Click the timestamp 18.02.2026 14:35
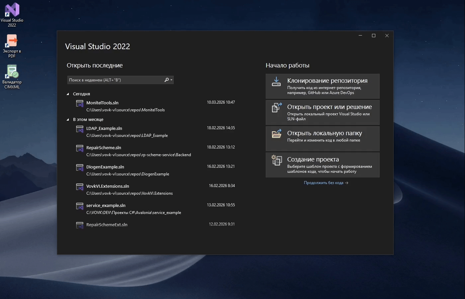The height and width of the screenshot is (299, 465). coord(221,128)
